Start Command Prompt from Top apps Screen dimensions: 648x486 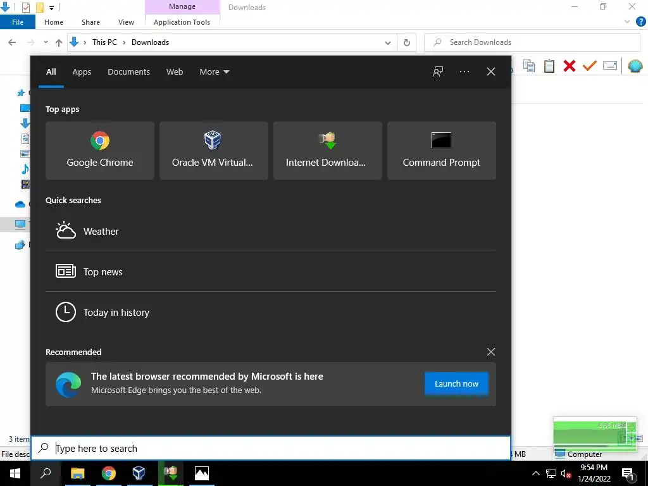click(x=441, y=151)
